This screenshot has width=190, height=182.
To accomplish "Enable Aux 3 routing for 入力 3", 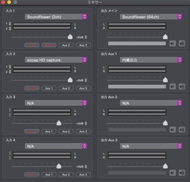I will click(83, 131).
